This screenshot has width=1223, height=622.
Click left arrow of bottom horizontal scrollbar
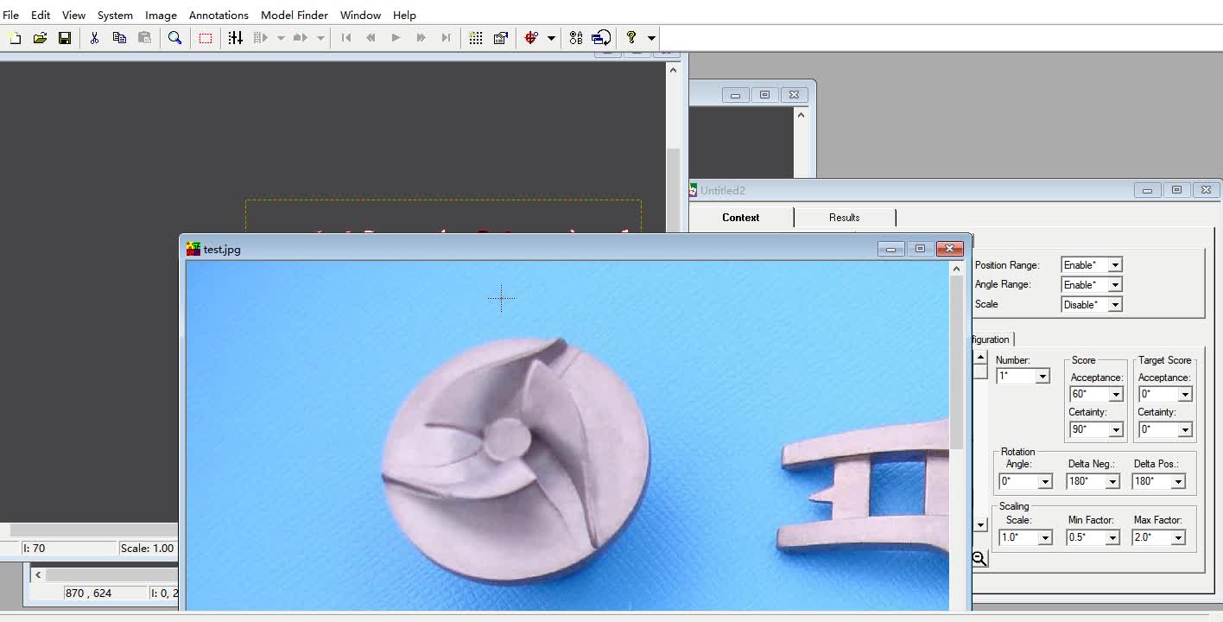point(38,574)
